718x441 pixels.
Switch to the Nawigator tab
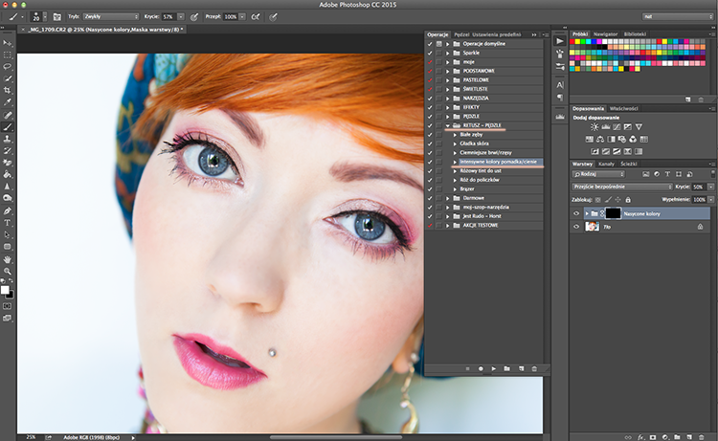(x=605, y=34)
